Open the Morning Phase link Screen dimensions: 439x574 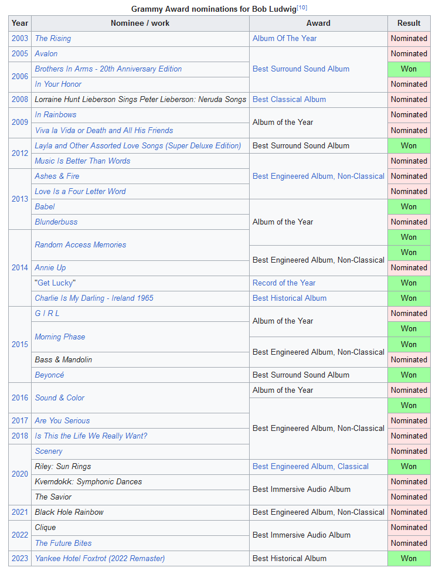pos(60,337)
